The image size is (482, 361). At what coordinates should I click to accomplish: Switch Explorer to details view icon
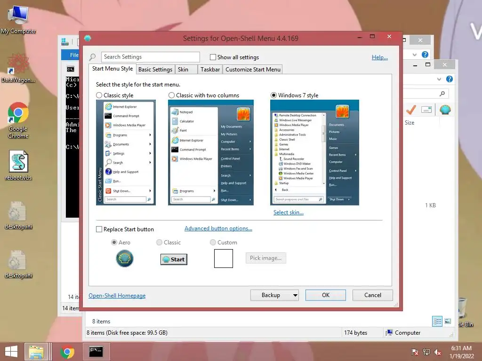point(437,322)
